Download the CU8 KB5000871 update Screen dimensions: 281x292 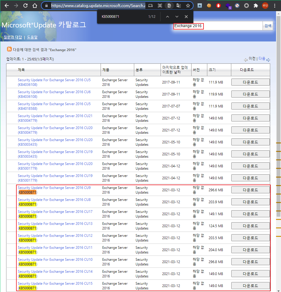click(250, 202)
